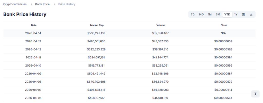Select the 3M time range
The image size is (263, 103).
218,15
